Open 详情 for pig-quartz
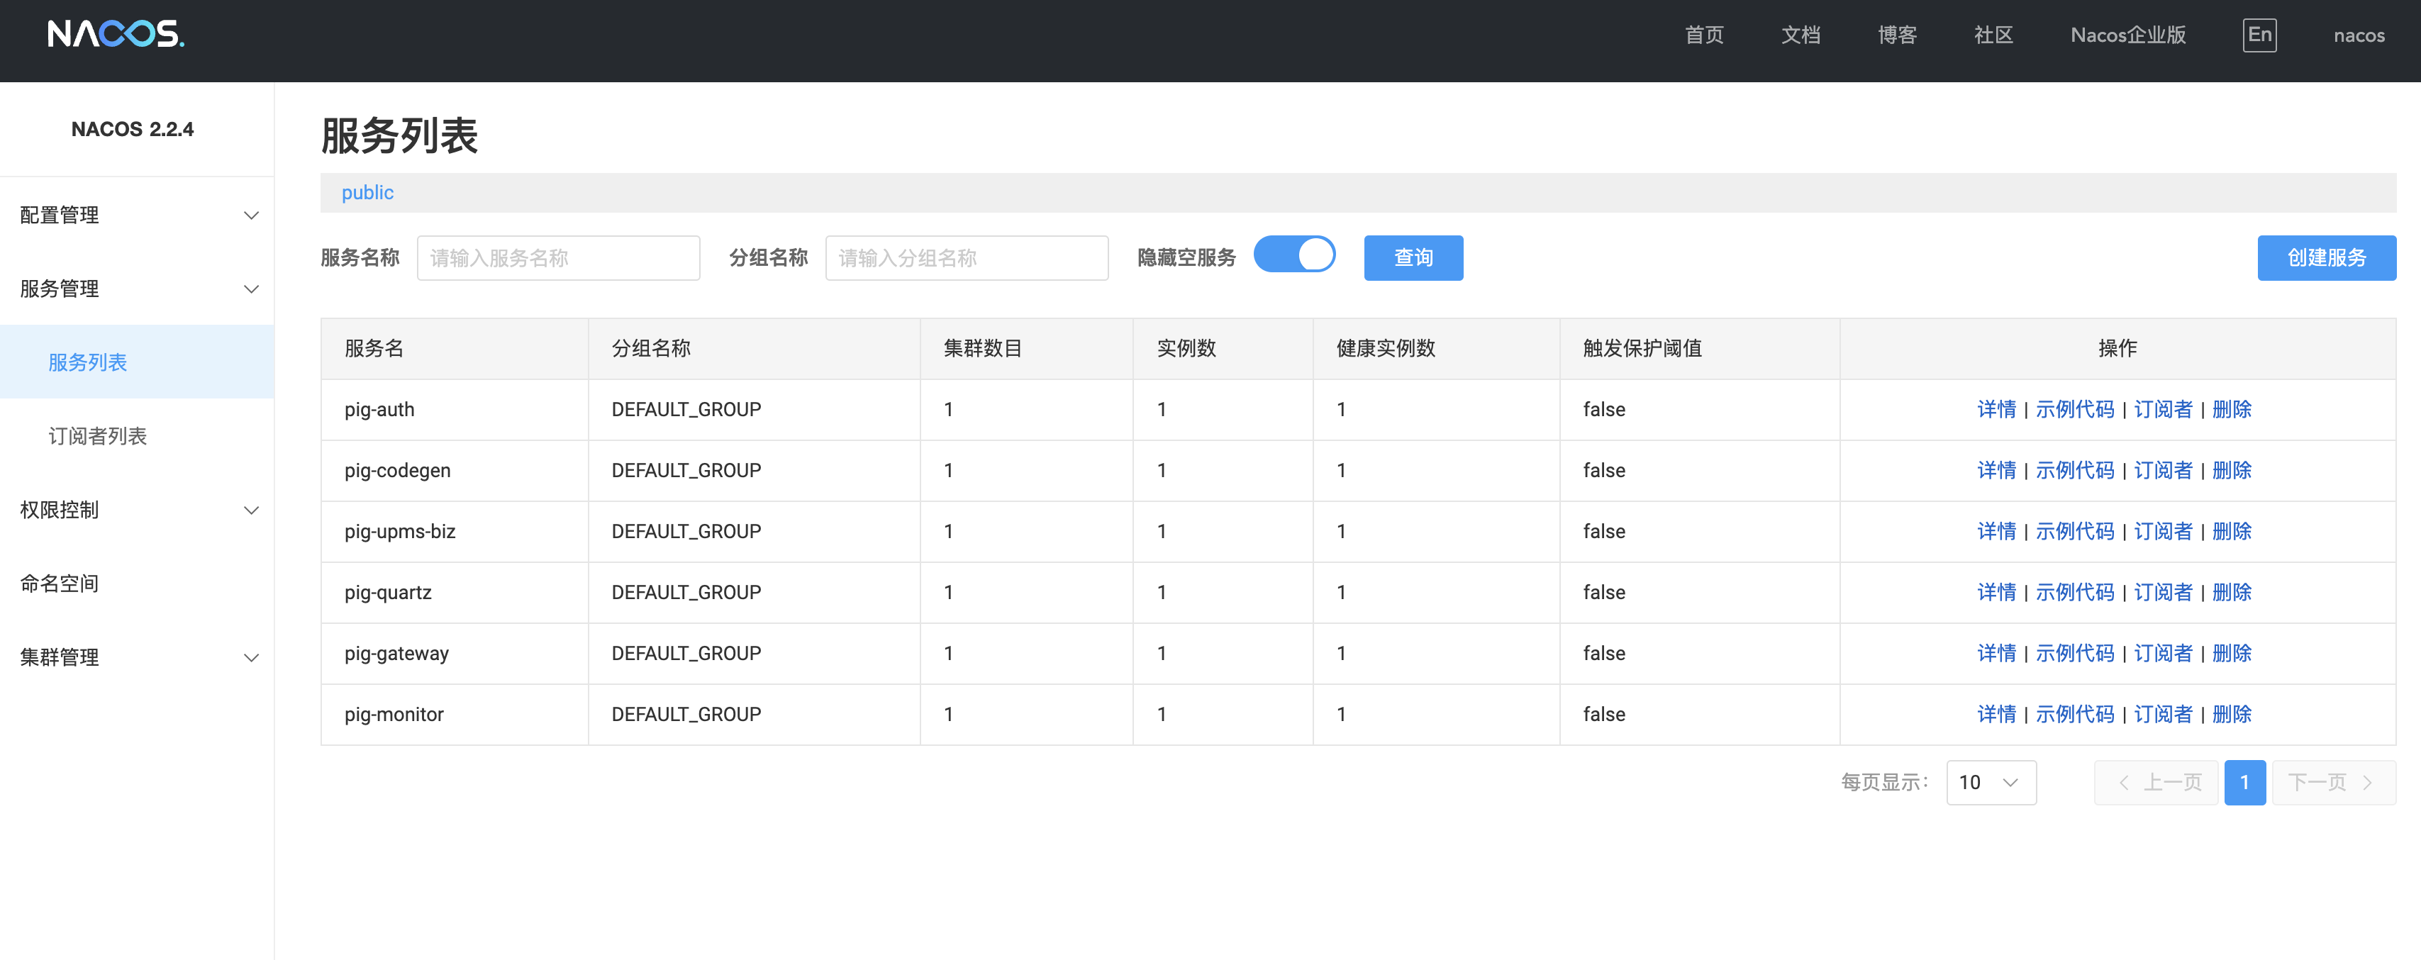 click(1996, 593)
